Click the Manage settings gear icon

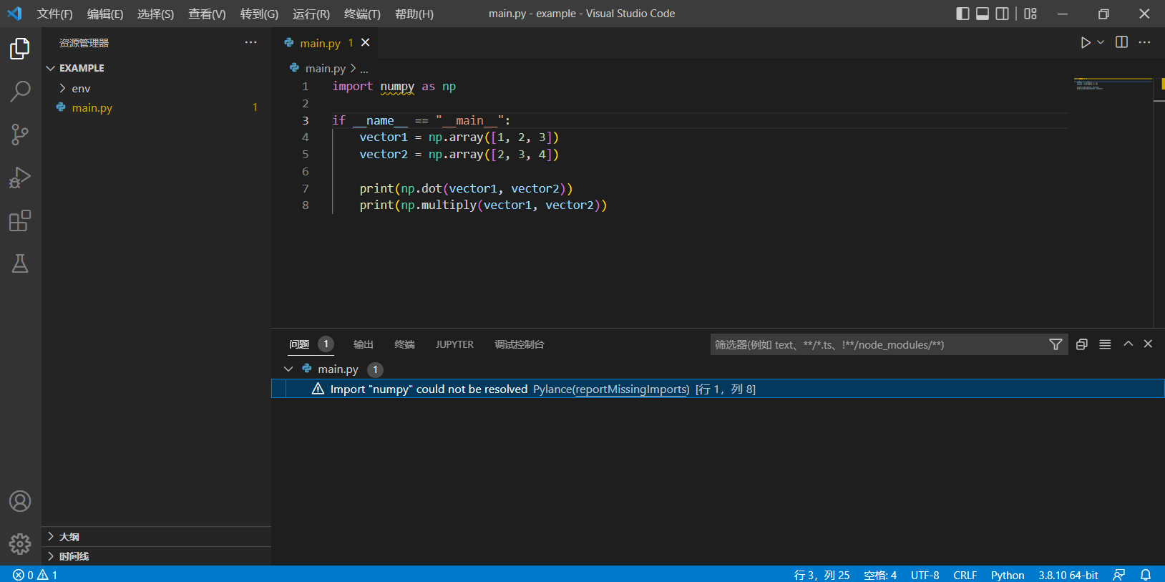20,544
